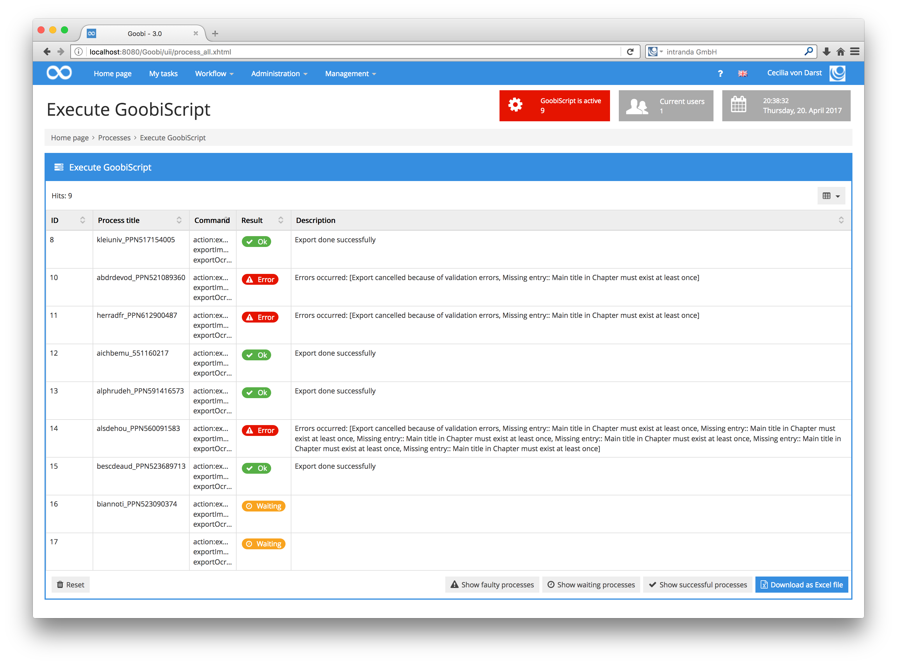Click the Waiting badge for biannoti_PPN523090374
The height and width of the screenshot is (665, 897).
264,506
